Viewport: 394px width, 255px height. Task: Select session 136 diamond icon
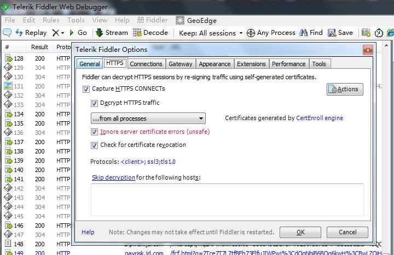8,132
